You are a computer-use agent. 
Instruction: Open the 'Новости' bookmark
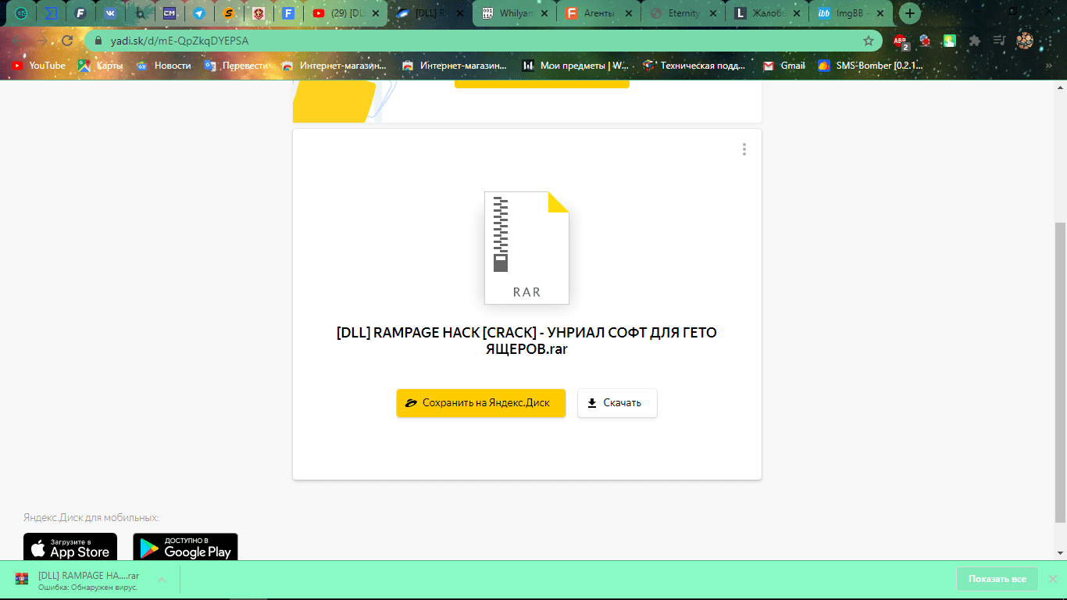point(164,66)
